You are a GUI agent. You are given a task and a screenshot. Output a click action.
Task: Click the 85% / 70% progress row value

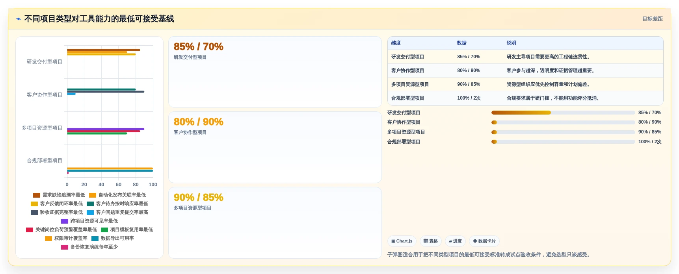pyautogui.click(x=650, y=113)
